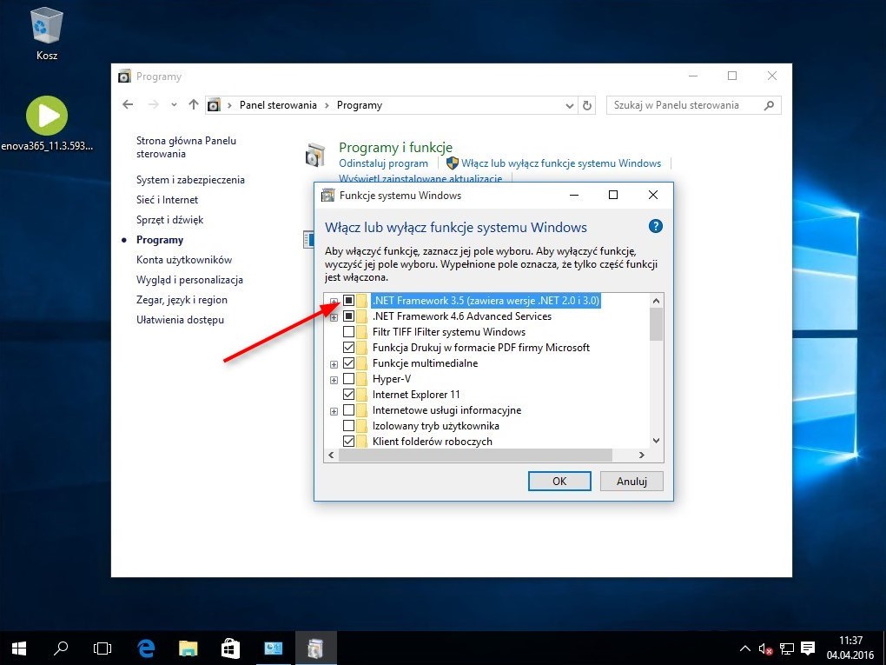Click the blue help question mark icon

[x=656, y=226]
